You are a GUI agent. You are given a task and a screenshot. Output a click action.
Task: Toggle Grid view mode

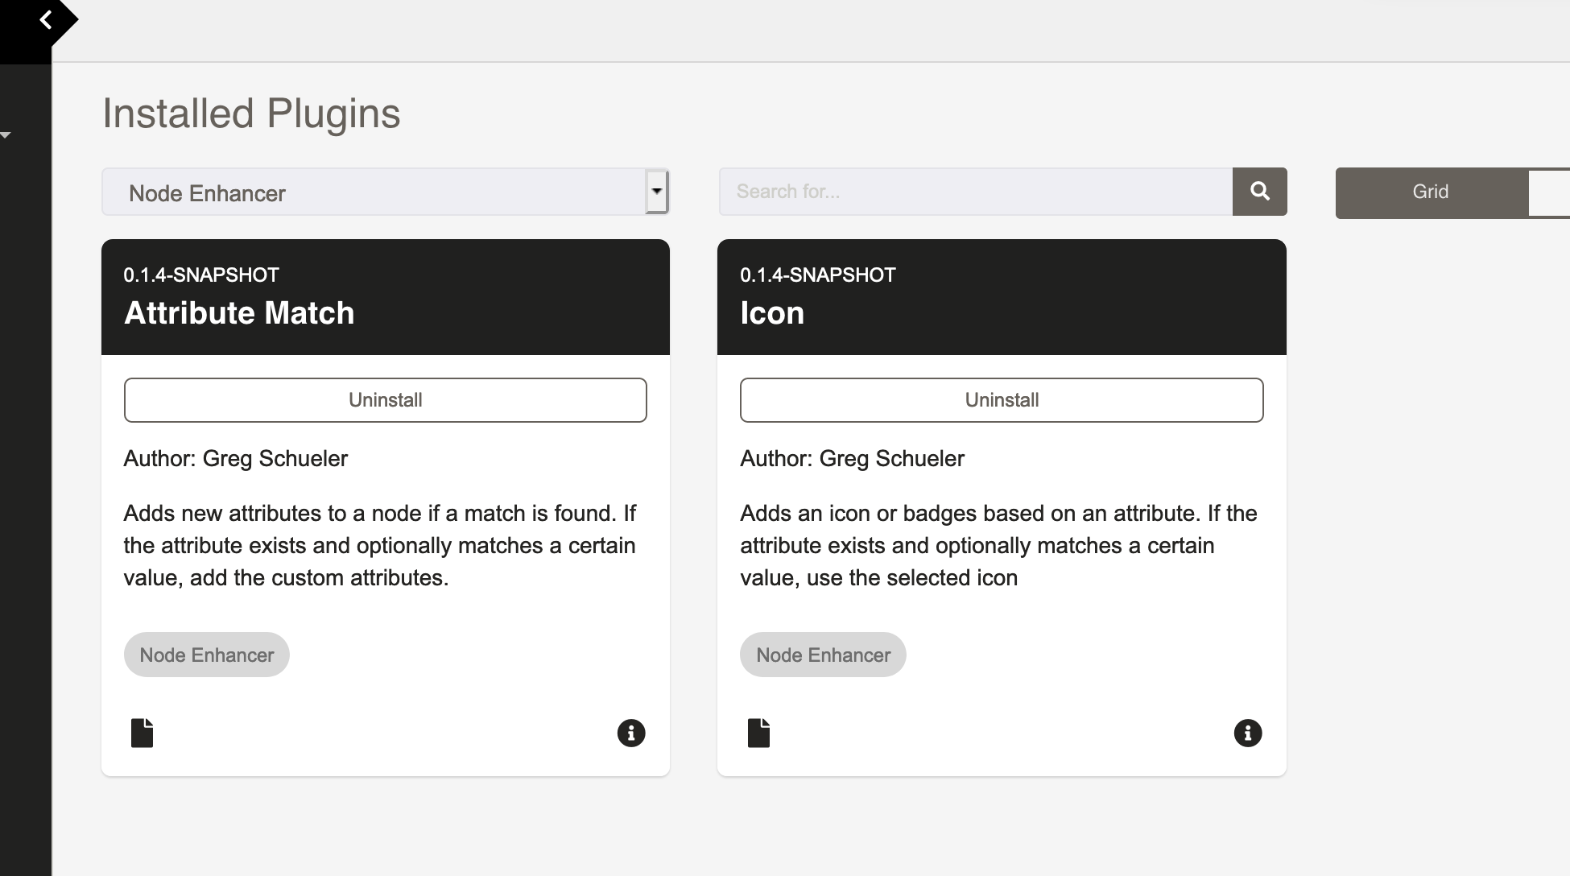tap(1430, 192)
